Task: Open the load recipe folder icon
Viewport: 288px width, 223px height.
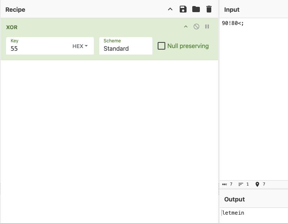Action: click(x=196, y=9)
